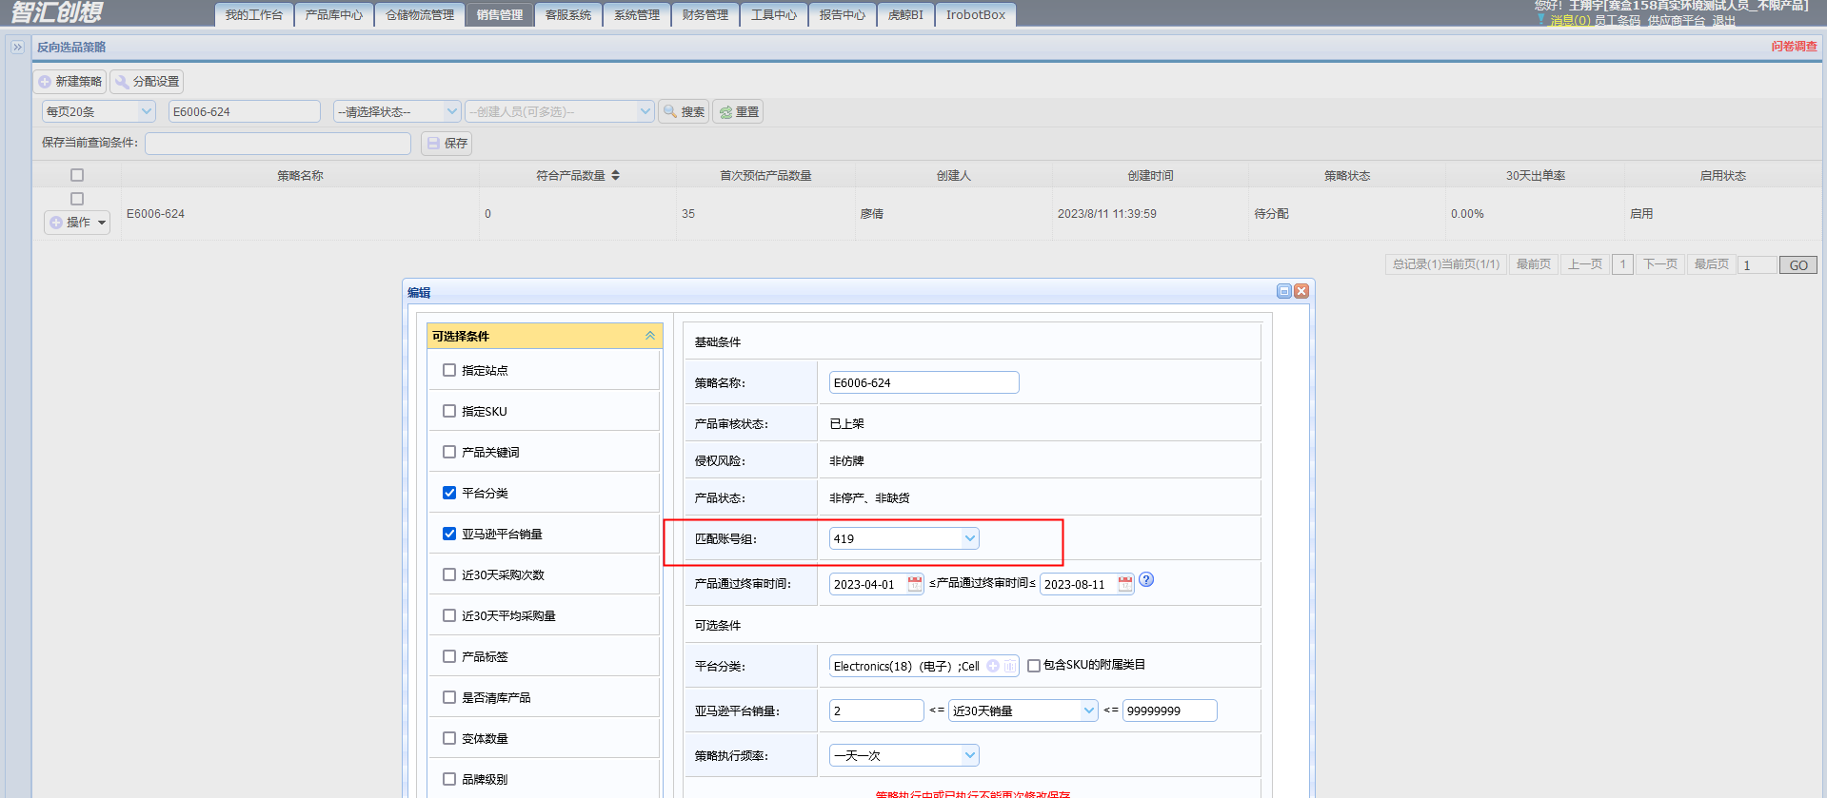Image resolution: width=1827 pixels, height=798 pixels.
Task: Click the 搜索 magnifier search button
Action: pos(684,112)
